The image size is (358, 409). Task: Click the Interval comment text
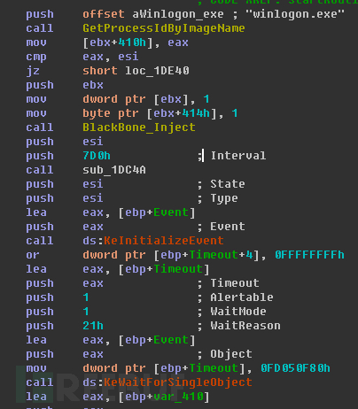238,156
